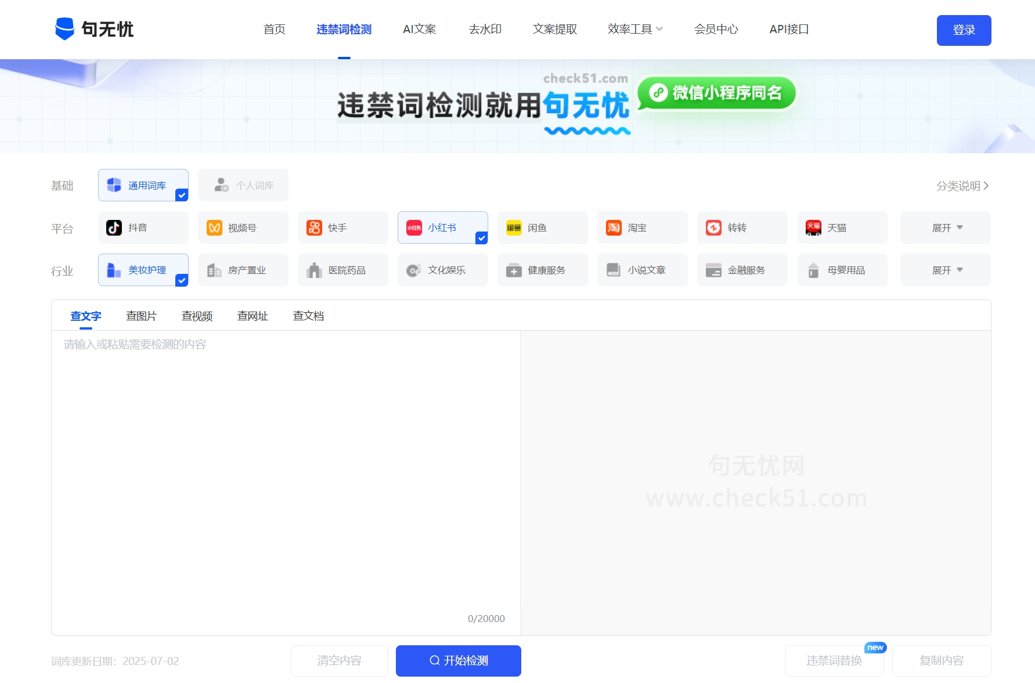Switch to the 查网址 tab
Viewport: 1035px width, 683px height.
(253, 316)
